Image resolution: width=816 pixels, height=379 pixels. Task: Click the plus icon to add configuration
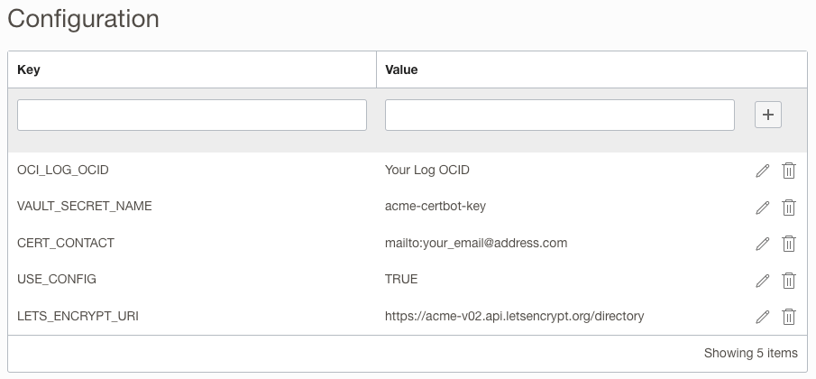[x=768, y=115]
